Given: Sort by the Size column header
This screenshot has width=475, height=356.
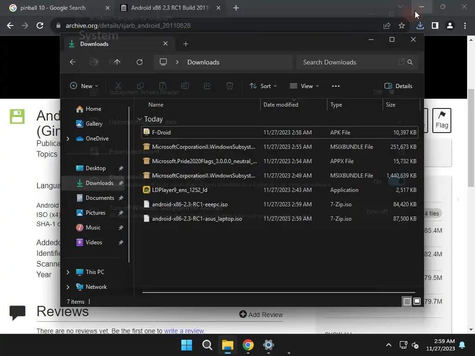Looking at the screenshot, I should (401, 104).
